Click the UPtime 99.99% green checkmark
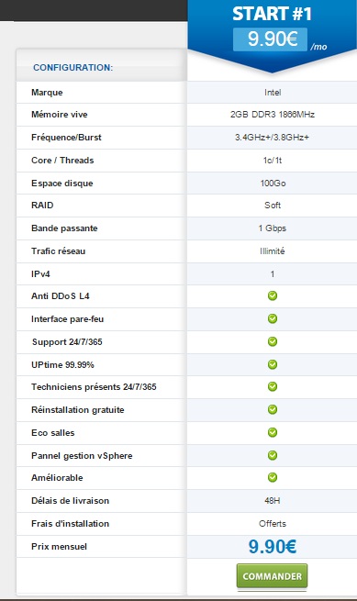Viewport: 357px width, 601px height. coord(273,364)
